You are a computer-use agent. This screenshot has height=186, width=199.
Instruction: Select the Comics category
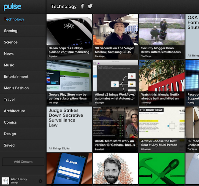point(23,122)
